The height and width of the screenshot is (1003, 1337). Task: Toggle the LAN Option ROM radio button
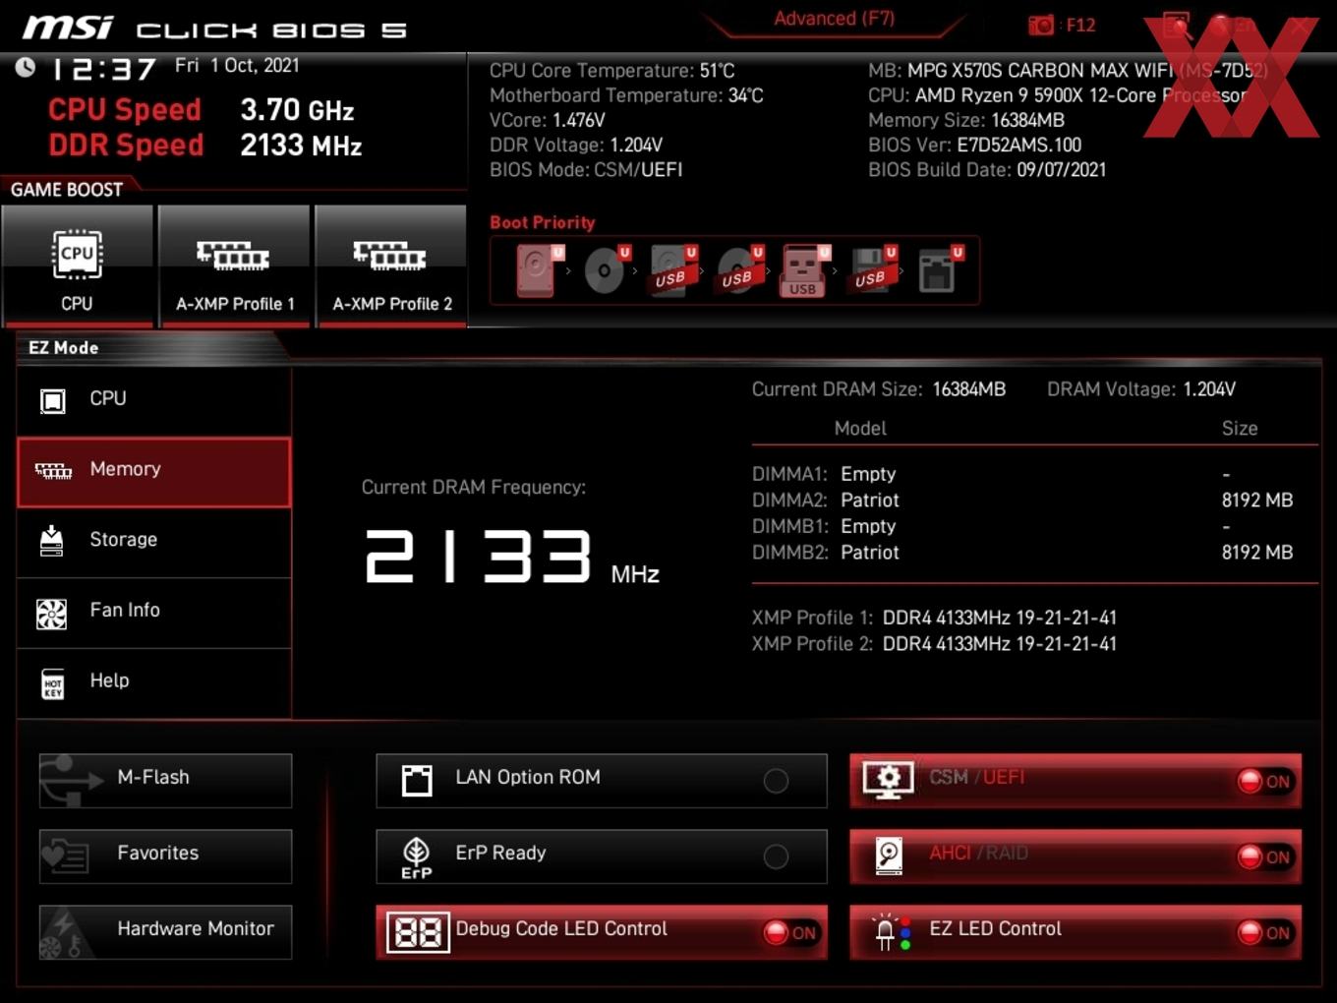click(x=776, y=781)
